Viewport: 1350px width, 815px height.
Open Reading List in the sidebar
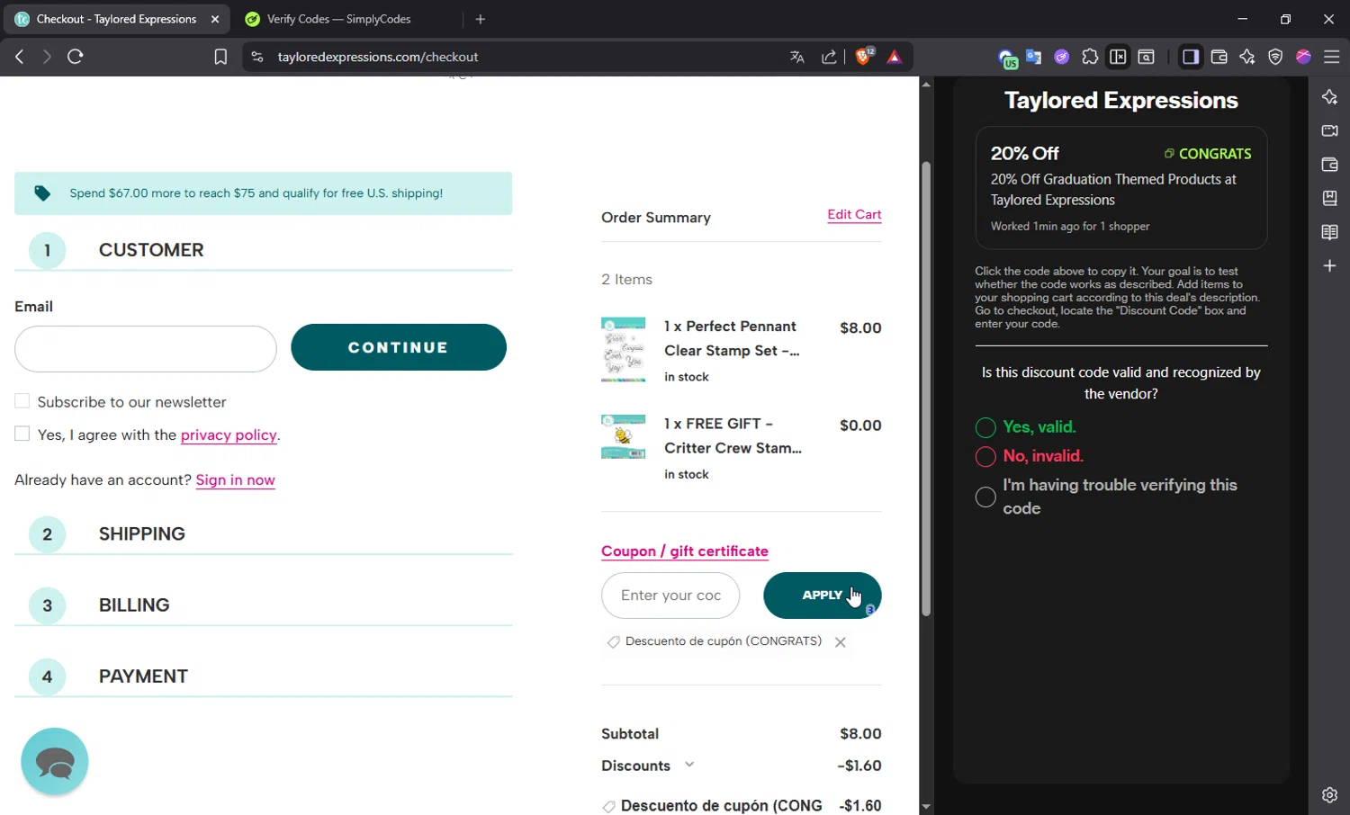click(1329, 232)
